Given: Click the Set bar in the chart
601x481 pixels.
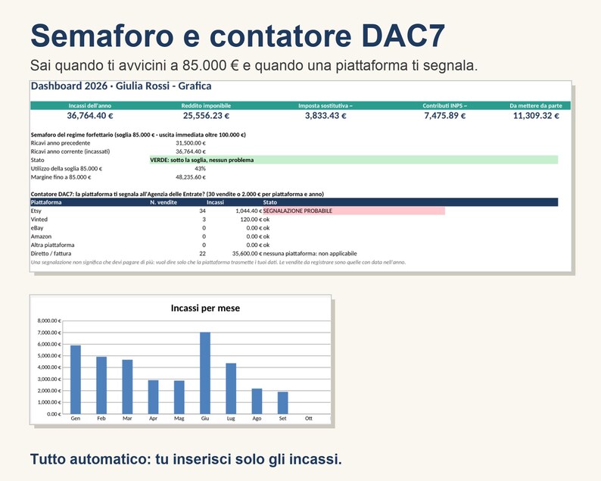Looking at the screenshot, I should [x=282, y=403].
